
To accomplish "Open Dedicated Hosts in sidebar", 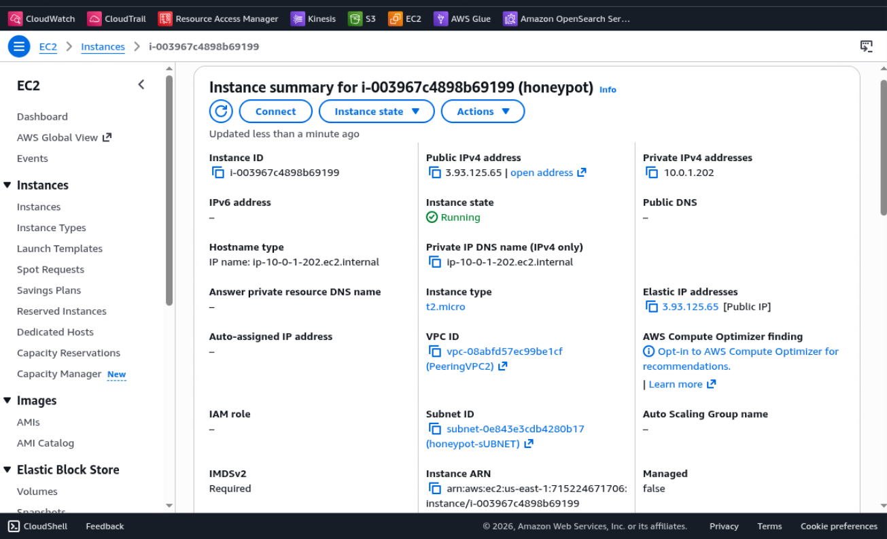I will point(56,332).
